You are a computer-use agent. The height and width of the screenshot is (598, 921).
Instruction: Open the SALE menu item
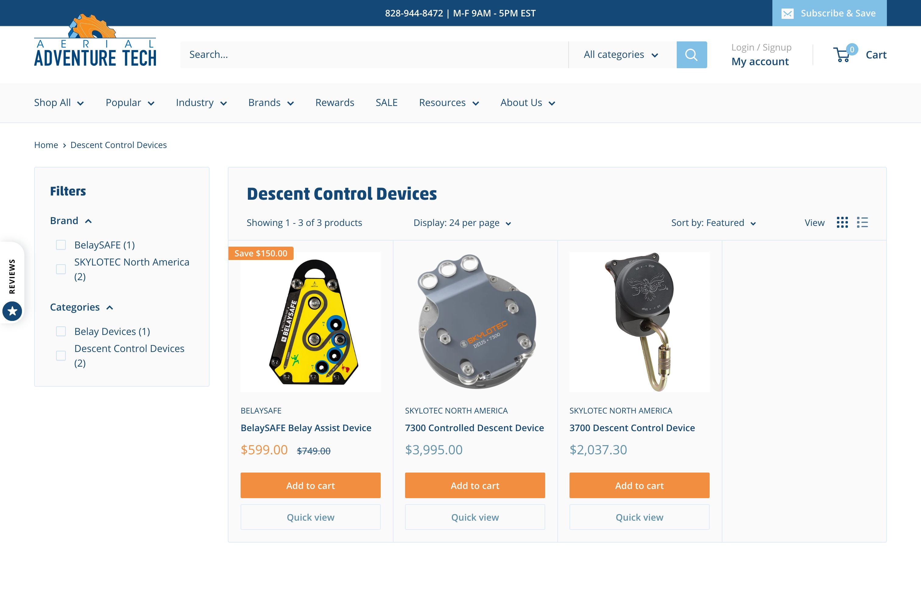pyautogui.click(x=386, y=103)
